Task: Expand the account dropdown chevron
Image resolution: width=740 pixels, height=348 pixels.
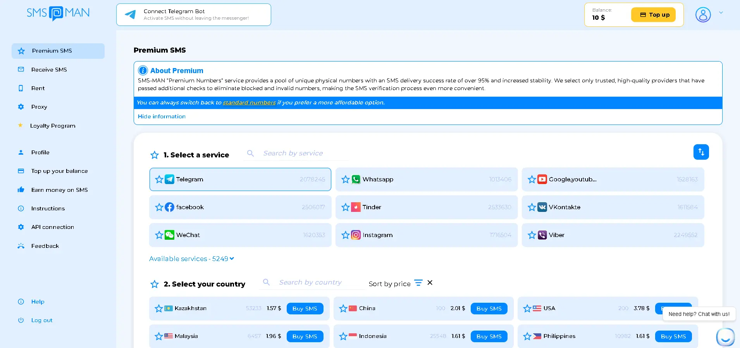Action: pyautogui.click(x=721, y=13)
